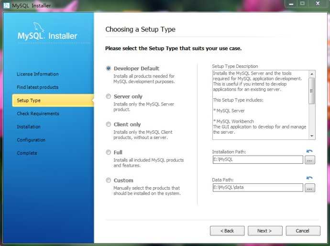Click the '* MySQL Workbench' line in description
Image resolution: width=330 pixels, height=246 pixels.
coord(233,121)
